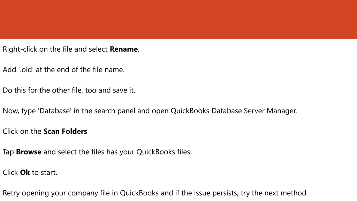Viewport: 357px width, 201px height.
Task: Select the bold word Rename
Action: tap(124, 49)
